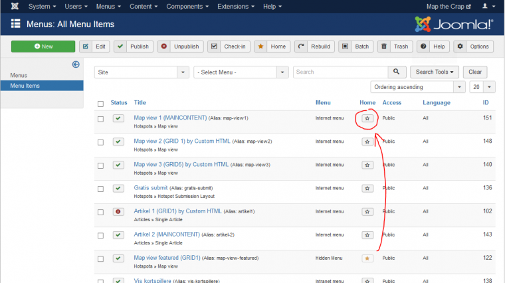Open the Site client dropdown
505x283 pixels.
142,72
